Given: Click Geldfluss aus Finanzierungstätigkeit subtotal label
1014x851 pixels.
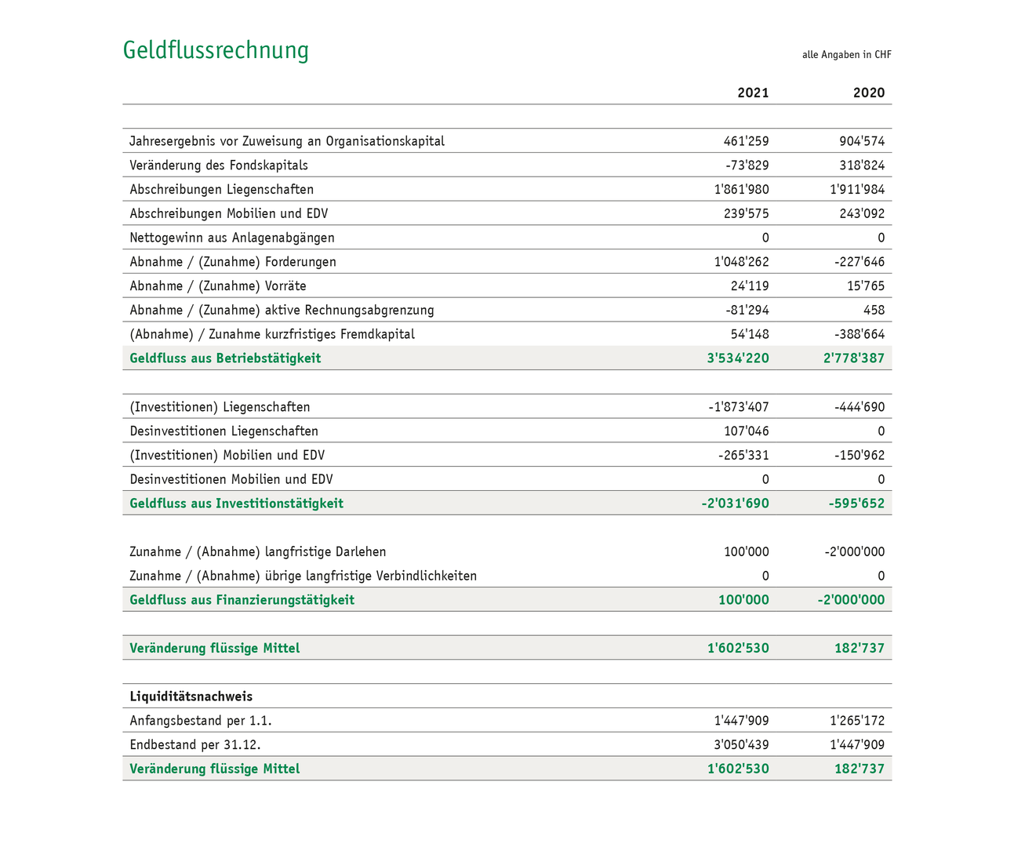Looking at the screenshot, I should tap(242, 600).
